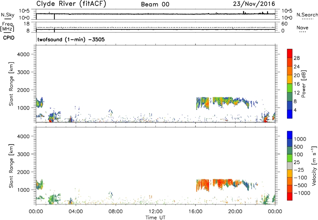
Task: Click the '08:00' time axis label
Action: [116, 212]
